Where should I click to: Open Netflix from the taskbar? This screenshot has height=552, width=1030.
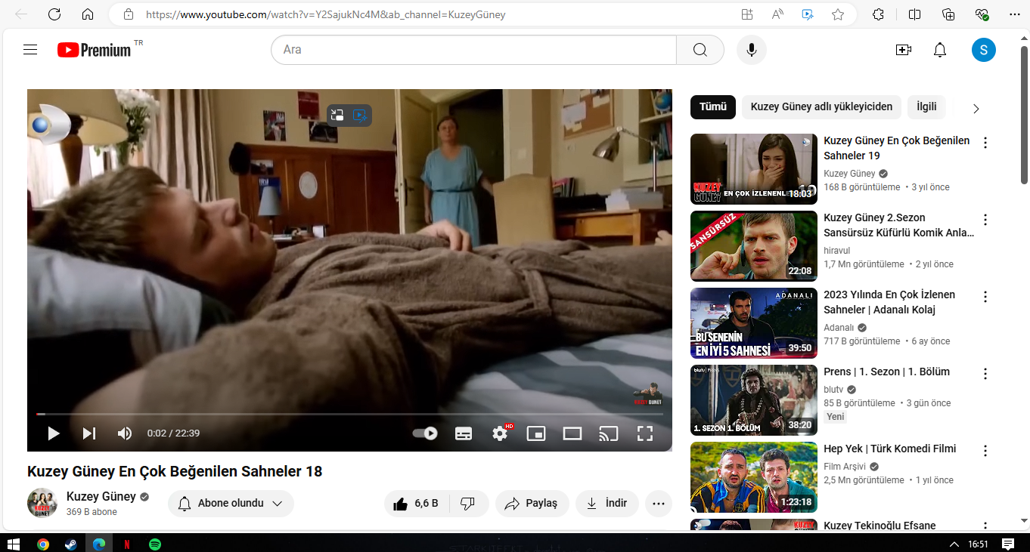click(126, 544)
